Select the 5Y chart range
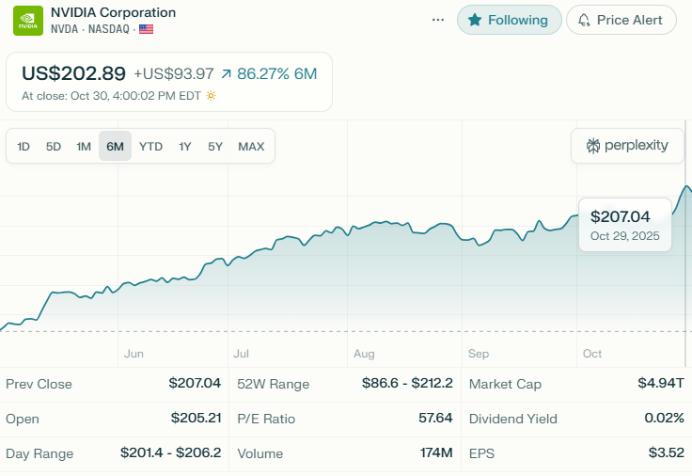Image resolution: width=692 pixels, height=476 pixels. click(215, 146)
